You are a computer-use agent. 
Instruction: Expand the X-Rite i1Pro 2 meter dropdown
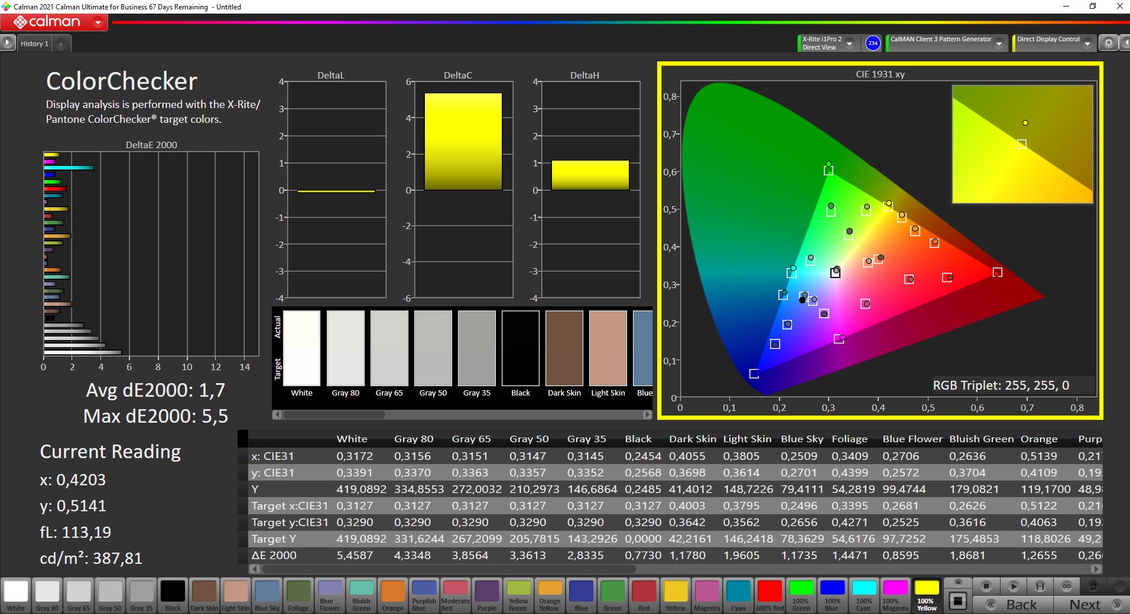point(849,43)
